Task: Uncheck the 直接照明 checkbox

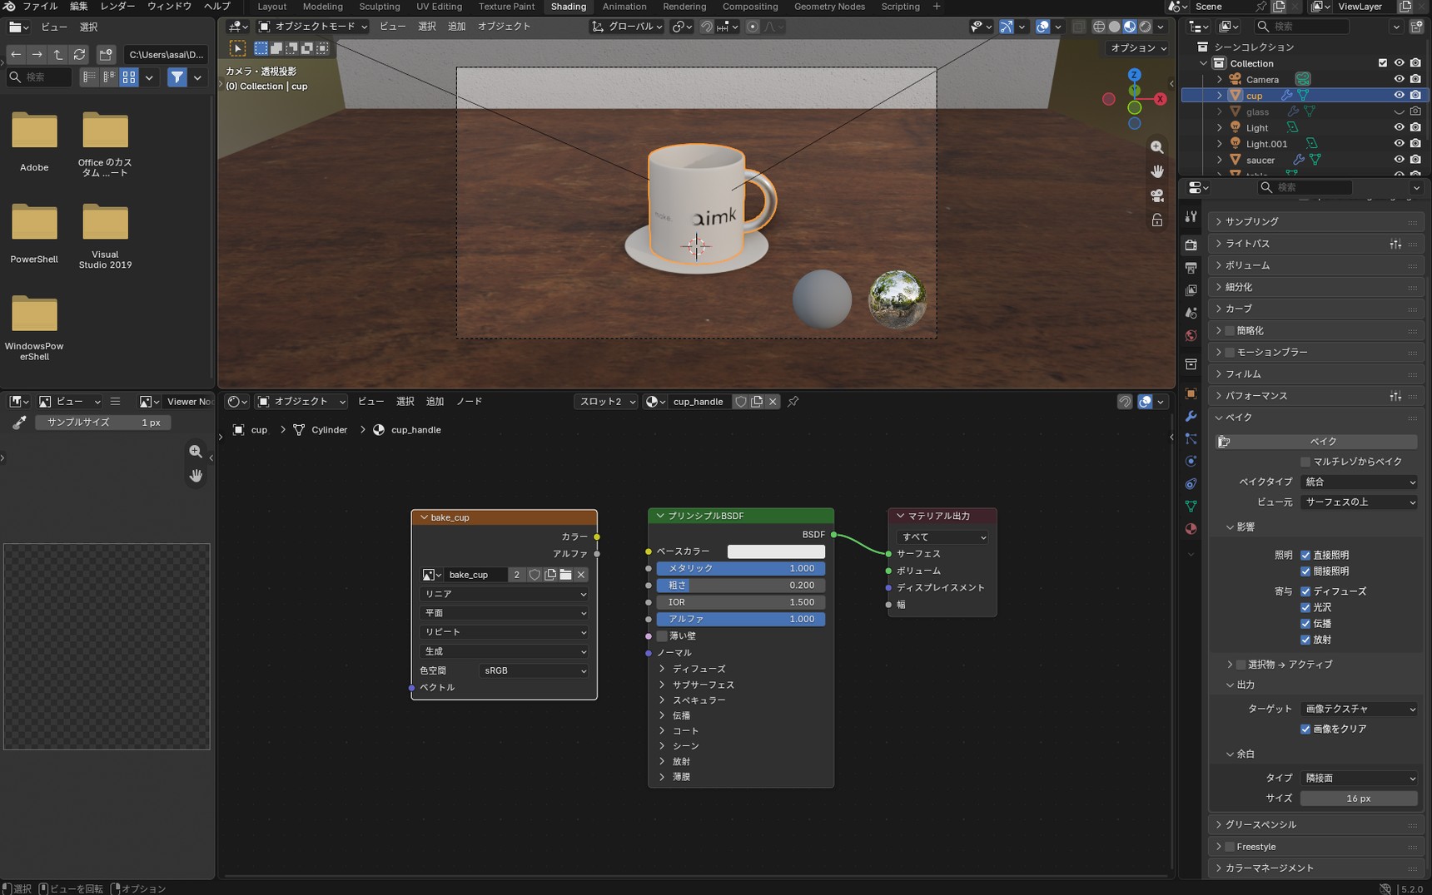Action: click(x=1305, y=556)
